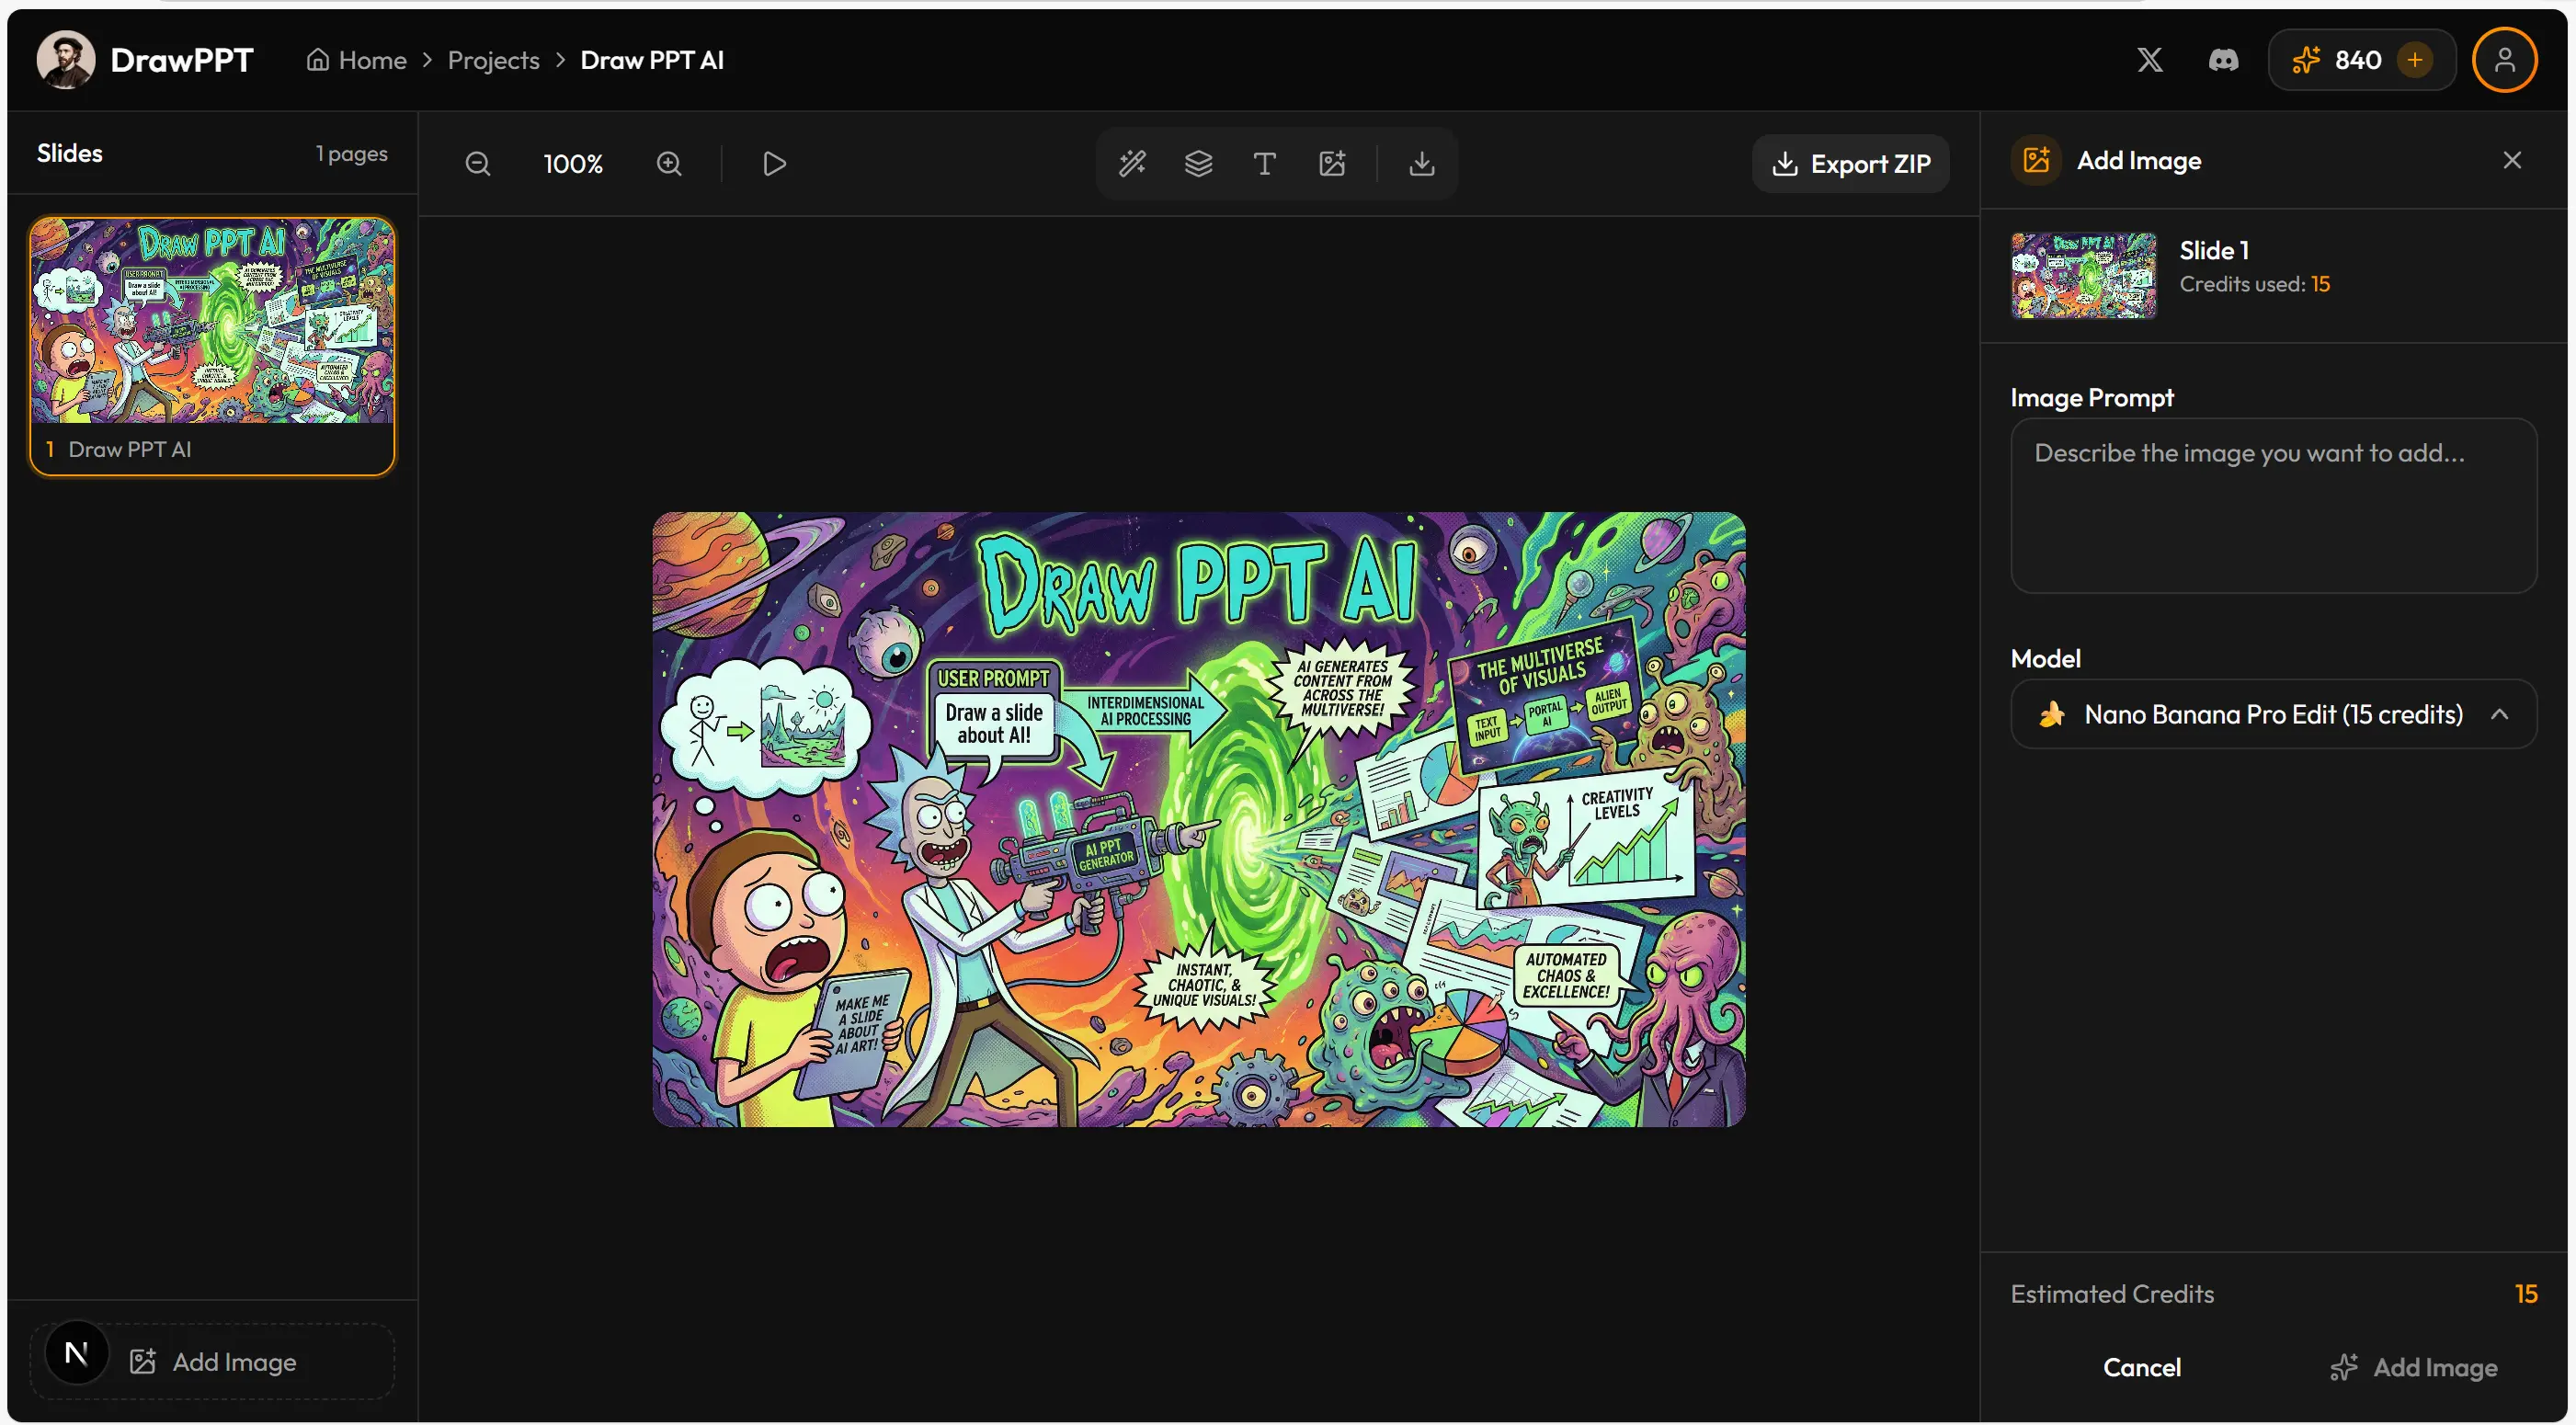Screen dimensions: 2576x1425
Task: Click the '1 pages' count label
Action: pos(351,154)
